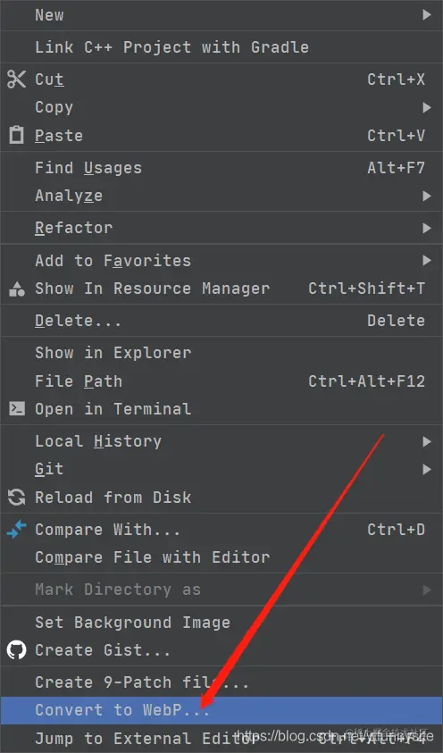Screen dimensions: 443x753
Task: Click the Open in Terminal icon
Action: point(17,409)
